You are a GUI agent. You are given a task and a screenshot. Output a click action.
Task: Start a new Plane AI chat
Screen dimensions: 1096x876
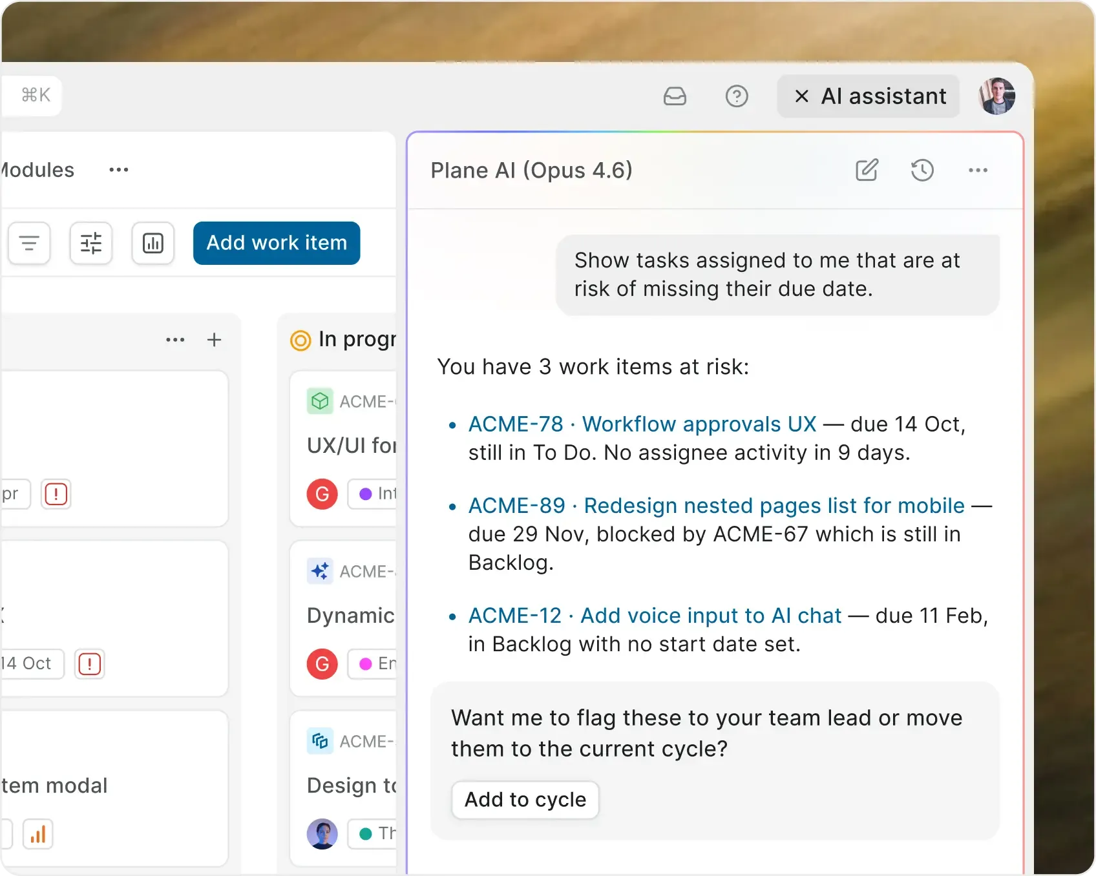867,171
